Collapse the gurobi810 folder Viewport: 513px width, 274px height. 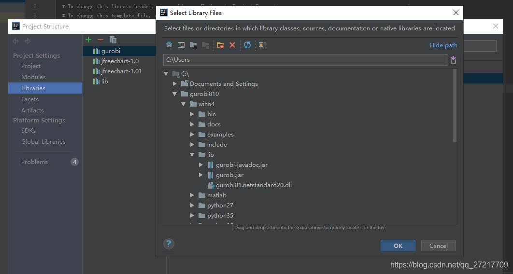tap(175, 94)
